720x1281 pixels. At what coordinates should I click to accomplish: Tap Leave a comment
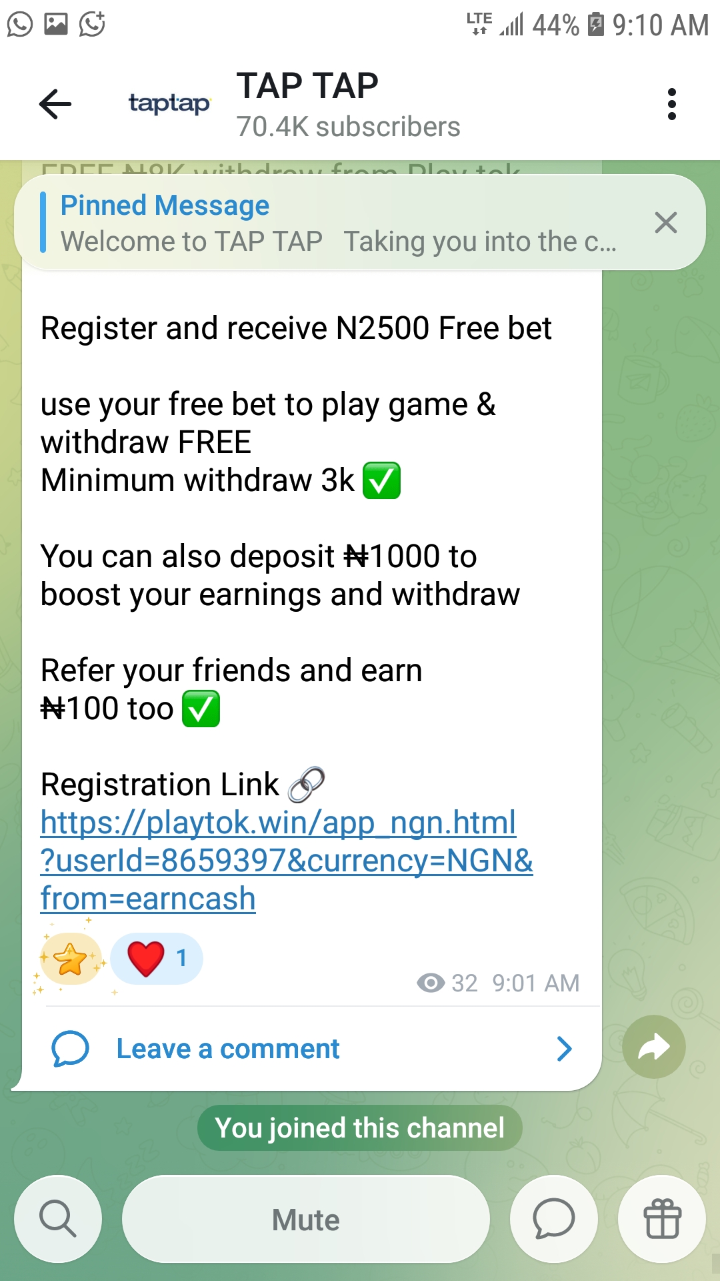click(x=228, y=1049)
